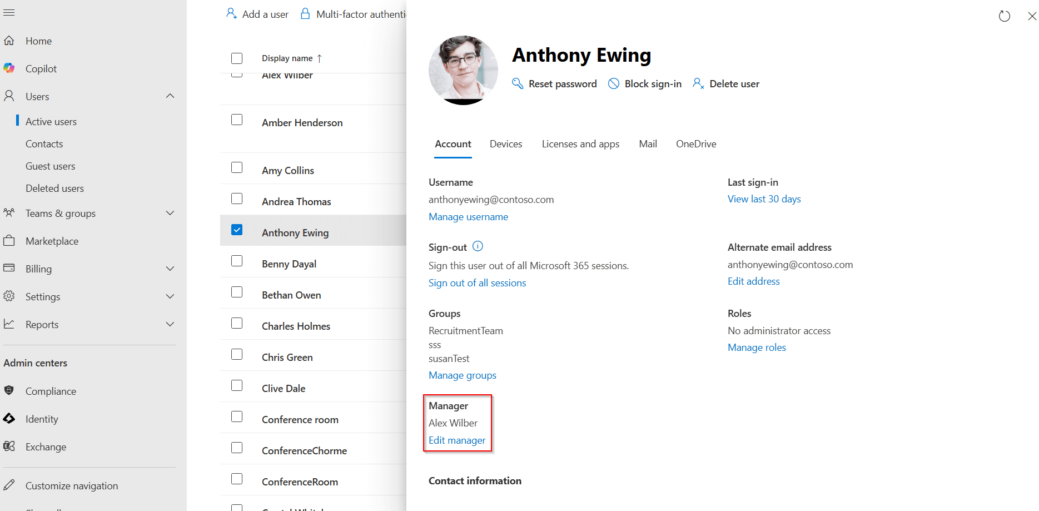This screenshot has width=1039, height=511.
Task: Collapse the Users section in the sidebar
Action: click(170, 96)
